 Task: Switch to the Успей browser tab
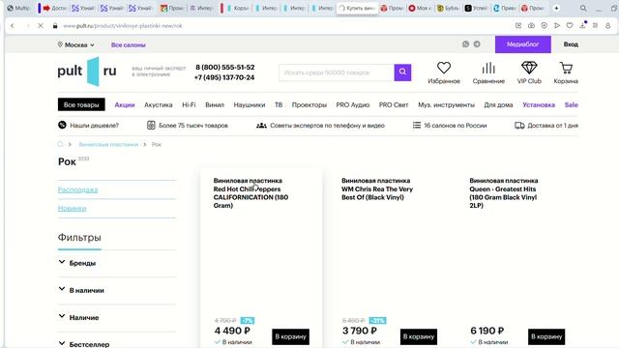[x=477, y=8]
